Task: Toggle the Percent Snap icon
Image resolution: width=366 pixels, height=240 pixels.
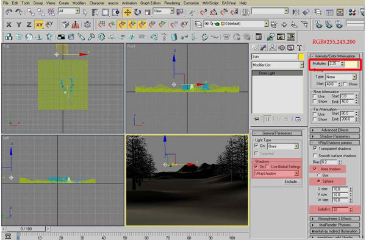Action: point(224,12)
